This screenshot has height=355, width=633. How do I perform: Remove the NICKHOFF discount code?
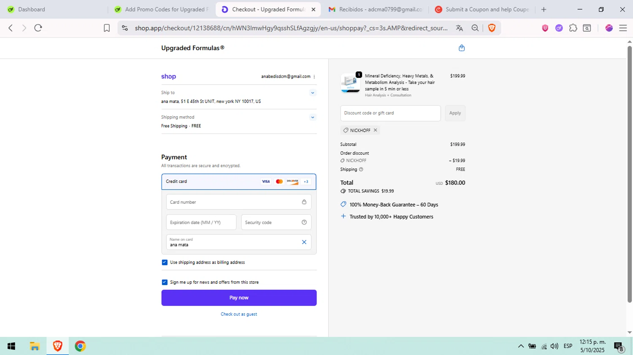click(375, 130)
